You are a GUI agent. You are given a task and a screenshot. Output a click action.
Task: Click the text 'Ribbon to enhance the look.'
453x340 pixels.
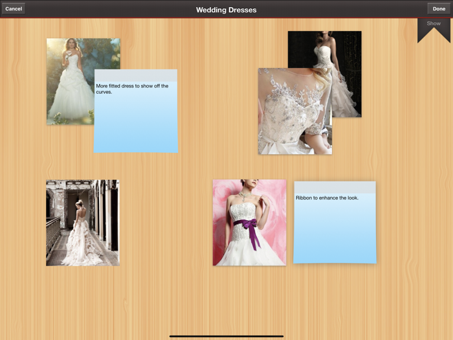[327, 198]
